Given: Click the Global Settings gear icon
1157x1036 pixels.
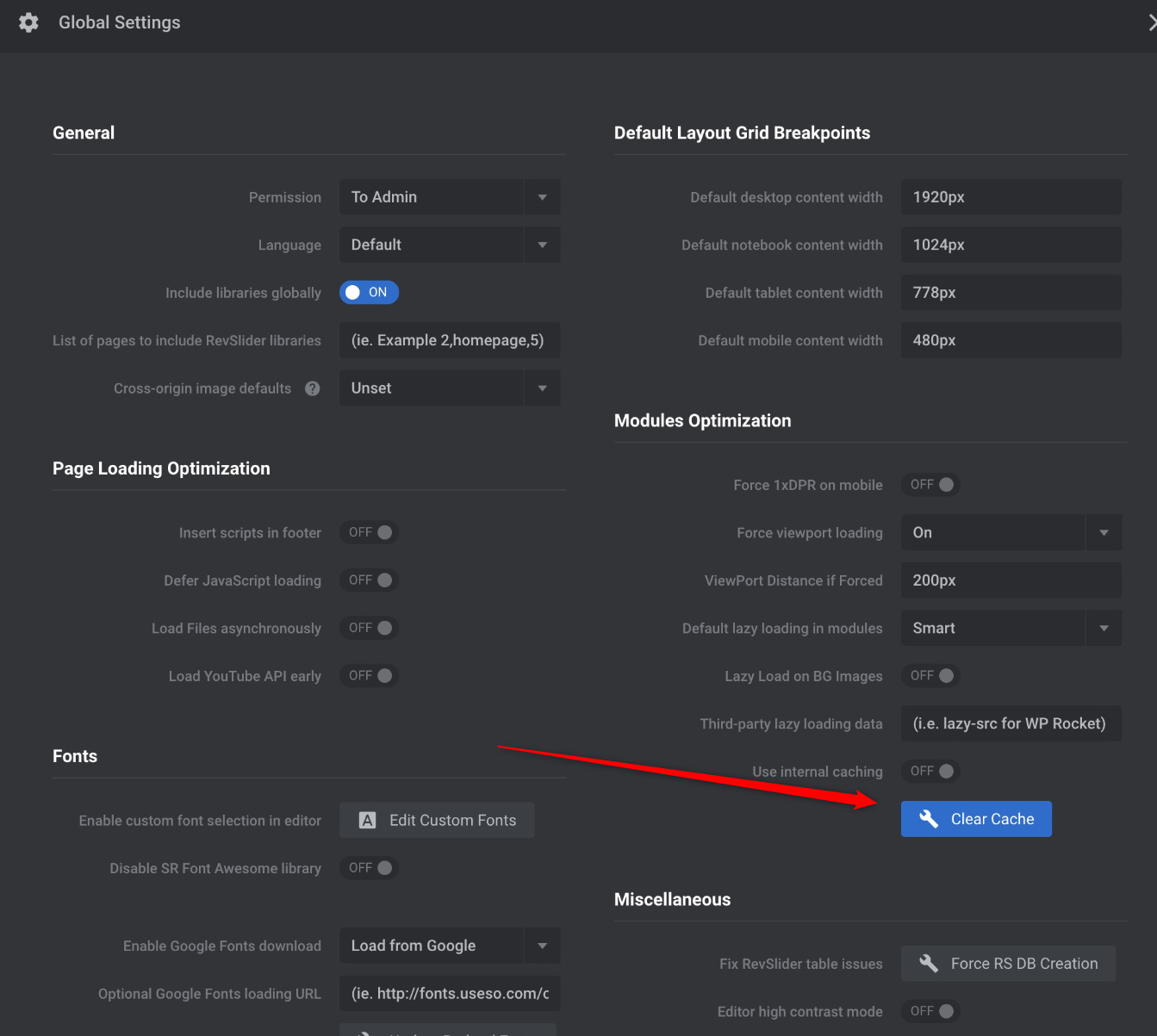Looking at the screenshot, I should [x=28, y=23].
